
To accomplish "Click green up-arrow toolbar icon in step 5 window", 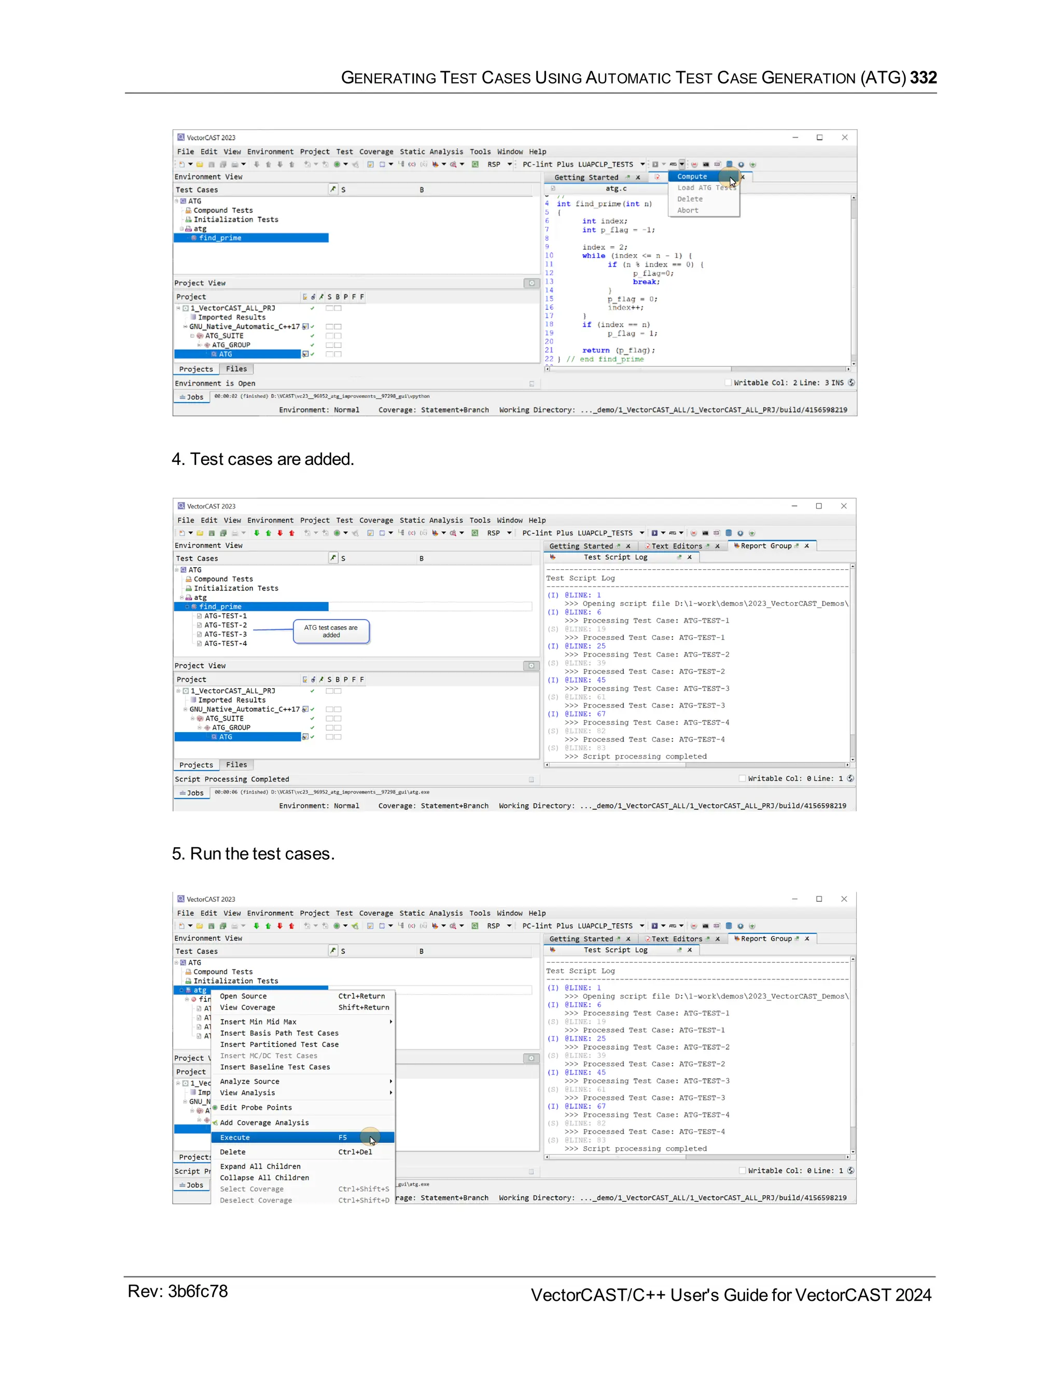I will [x=269, y=926].
